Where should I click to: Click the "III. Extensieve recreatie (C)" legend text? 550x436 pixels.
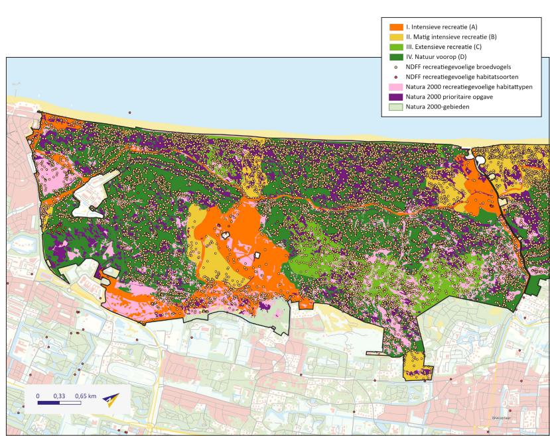pyautogui.click(x=444, y=47)
